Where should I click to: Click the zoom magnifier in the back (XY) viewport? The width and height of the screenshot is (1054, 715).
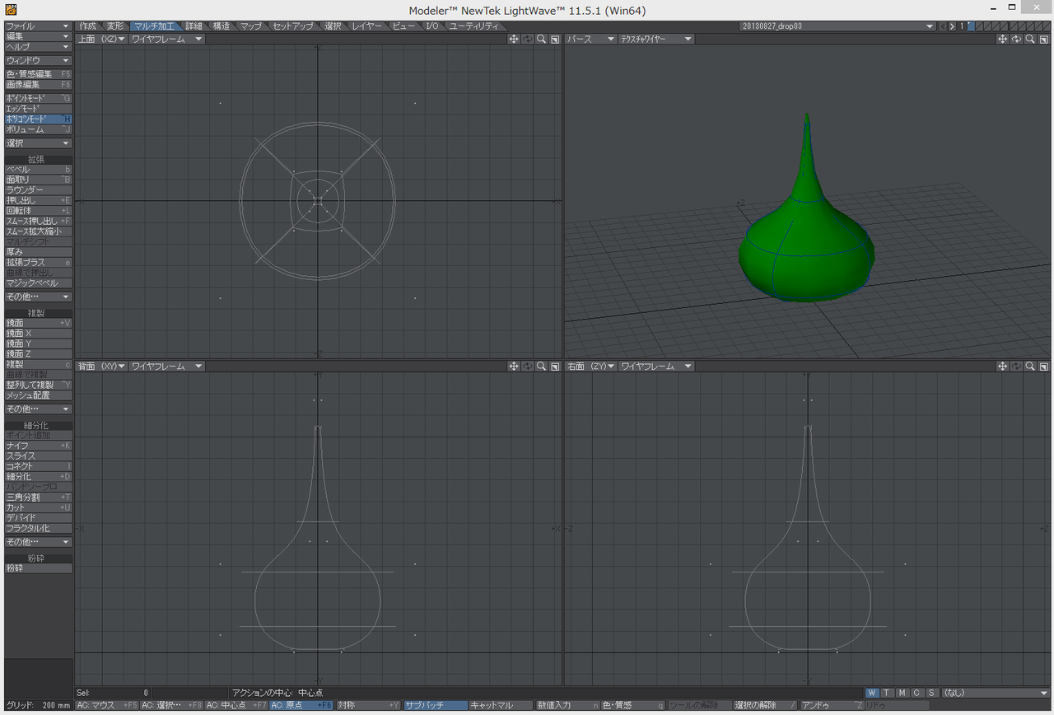541,367
